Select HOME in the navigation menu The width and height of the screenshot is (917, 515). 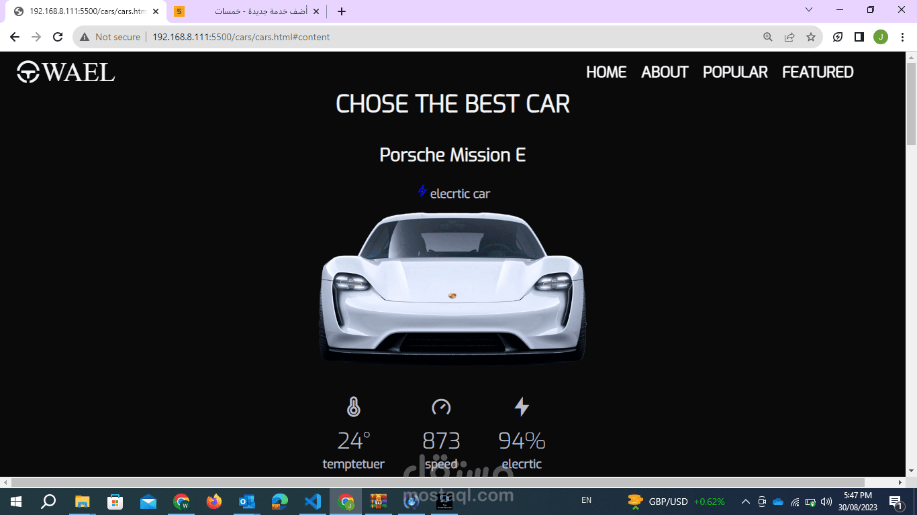[606, 72]
